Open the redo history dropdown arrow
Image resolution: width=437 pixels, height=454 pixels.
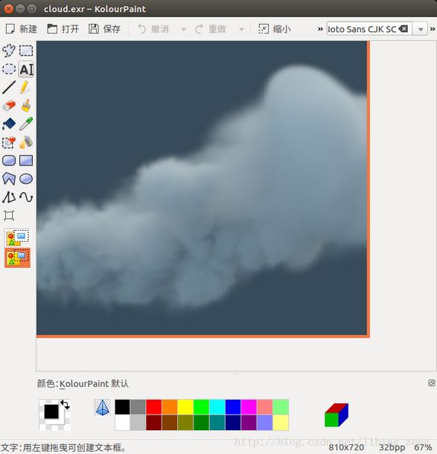241,29
